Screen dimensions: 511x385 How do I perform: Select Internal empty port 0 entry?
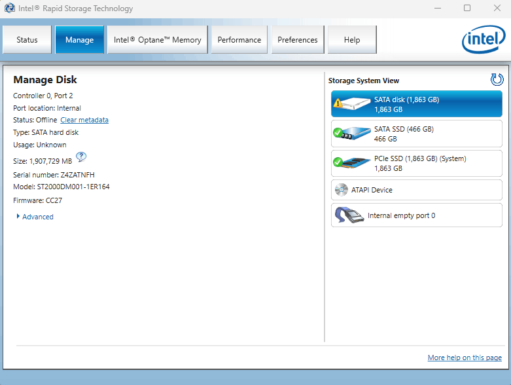tap(417, 215)
